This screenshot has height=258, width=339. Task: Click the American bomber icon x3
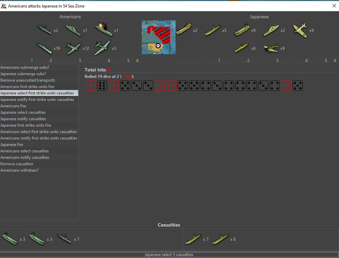coord(103,48)
